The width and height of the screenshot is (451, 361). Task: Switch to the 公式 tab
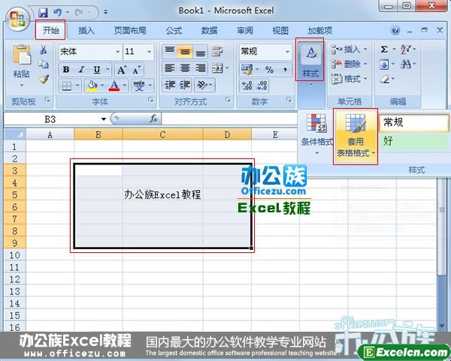[174, 30]
